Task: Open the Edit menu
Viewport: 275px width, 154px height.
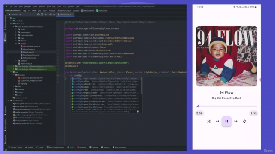Action: [x=16, y=6]
